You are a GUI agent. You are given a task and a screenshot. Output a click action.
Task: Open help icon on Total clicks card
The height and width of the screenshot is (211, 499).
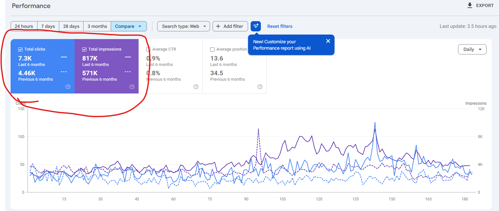point(68,87)
